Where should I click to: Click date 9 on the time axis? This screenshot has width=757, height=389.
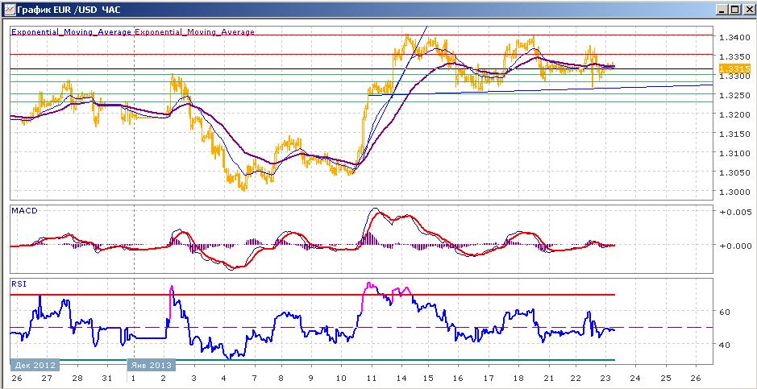point(311,377)
